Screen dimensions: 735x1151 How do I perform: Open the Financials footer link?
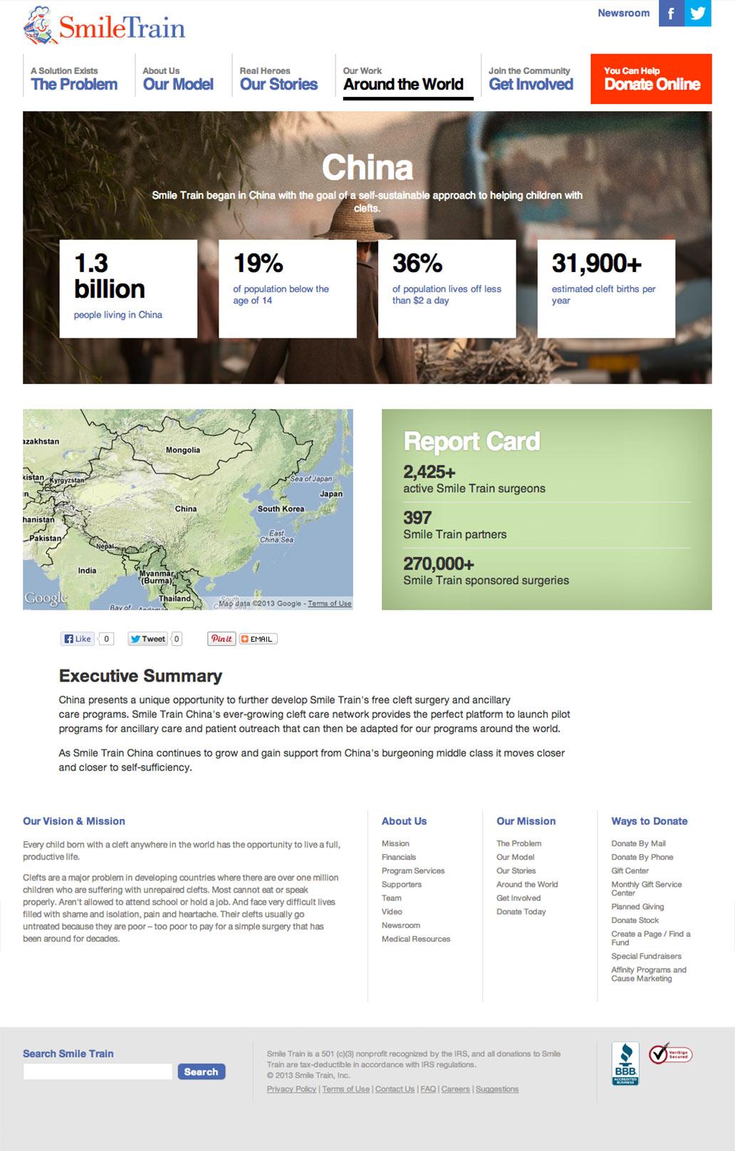click(399, 857)
